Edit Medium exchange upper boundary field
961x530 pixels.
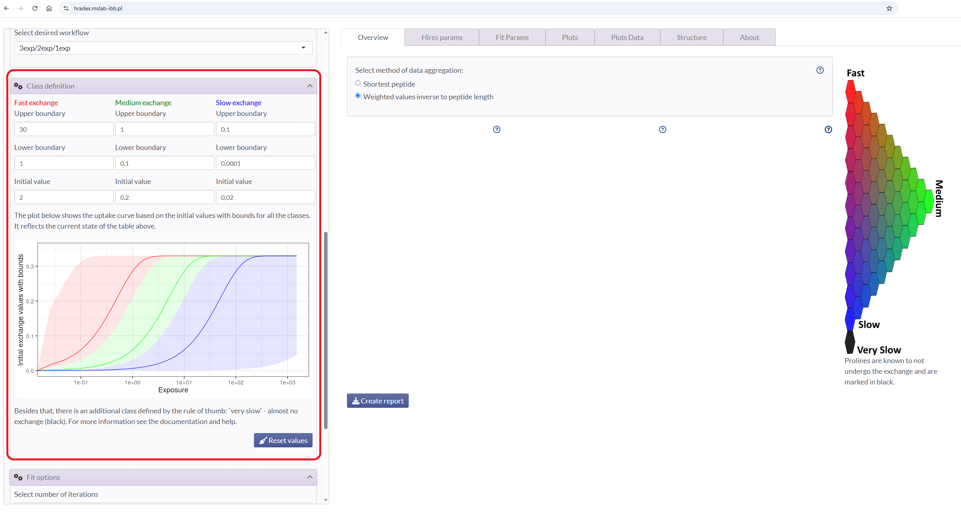coord(165,129)
